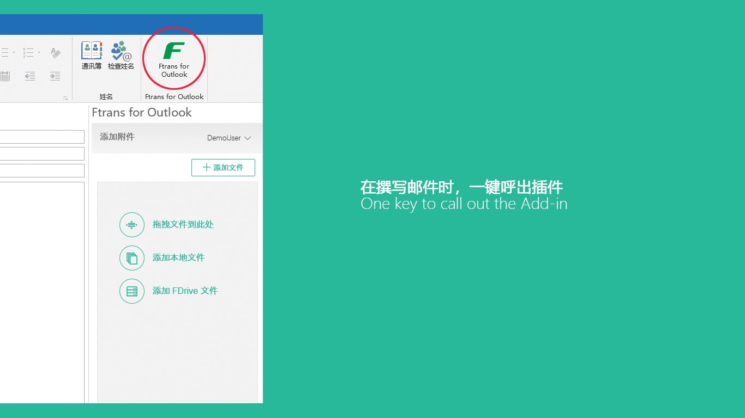Click the increase indent icon
The image size is (745, 418).
[x=55, y=76]
